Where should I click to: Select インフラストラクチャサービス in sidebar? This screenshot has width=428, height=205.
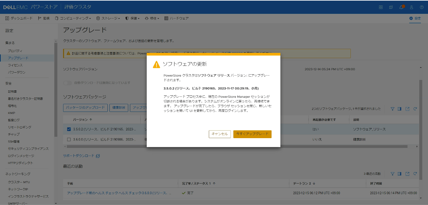pyautogui.click(x=29, y=196)
